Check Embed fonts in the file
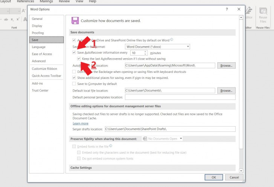The image size is (274, 187). [74, 146]
